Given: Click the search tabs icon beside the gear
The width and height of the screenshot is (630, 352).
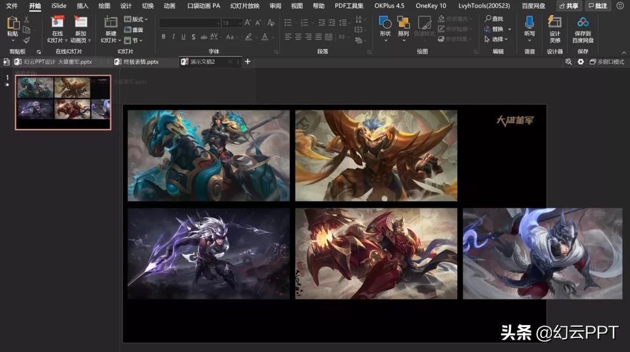Looking at the screenshot, I should coord(568,61).
